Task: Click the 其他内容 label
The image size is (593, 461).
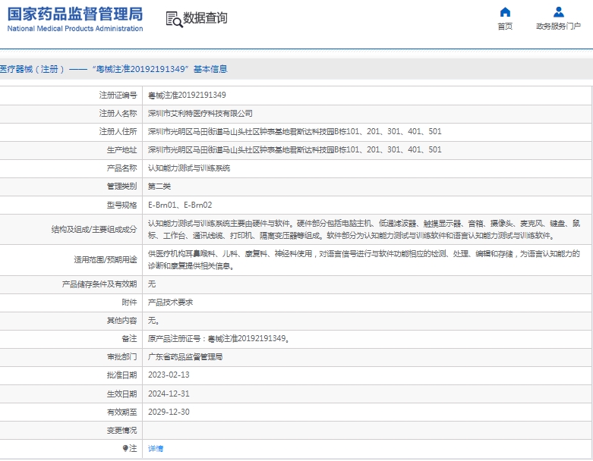Action: click(121, 321)
